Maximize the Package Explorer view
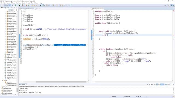This screenshot has height=98, width=175. point(16,8)
